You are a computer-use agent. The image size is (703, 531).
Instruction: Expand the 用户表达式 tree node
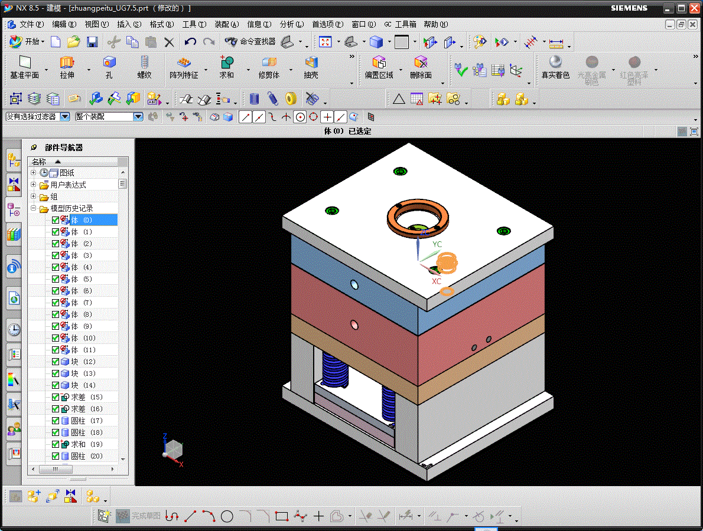tap(34, 185)
